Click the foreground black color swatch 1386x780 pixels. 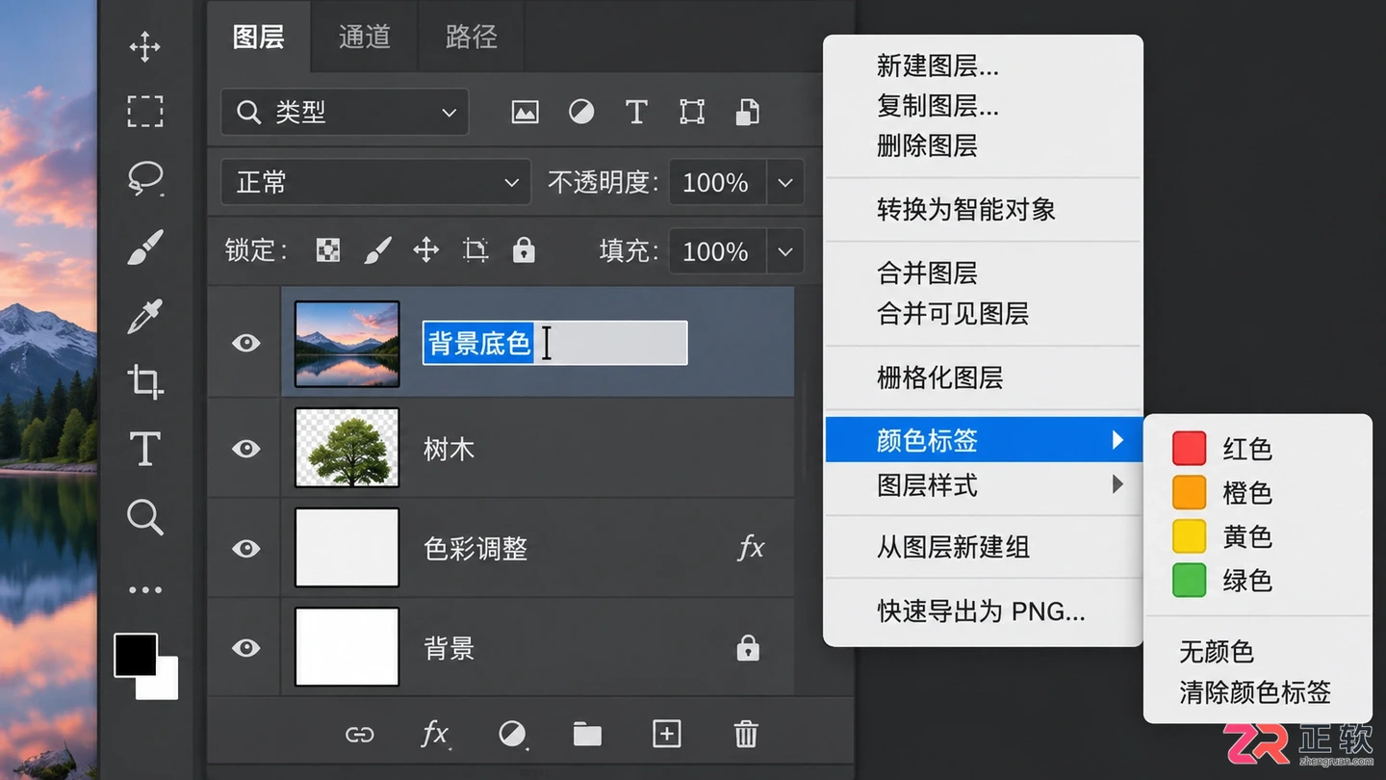tap(136, 655)
